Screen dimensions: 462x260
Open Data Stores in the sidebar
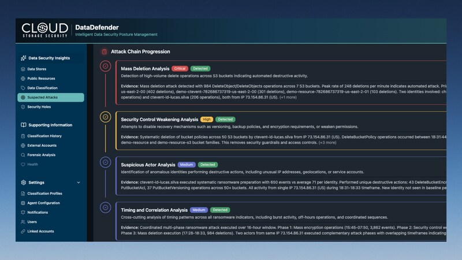(x=38, y=69)
